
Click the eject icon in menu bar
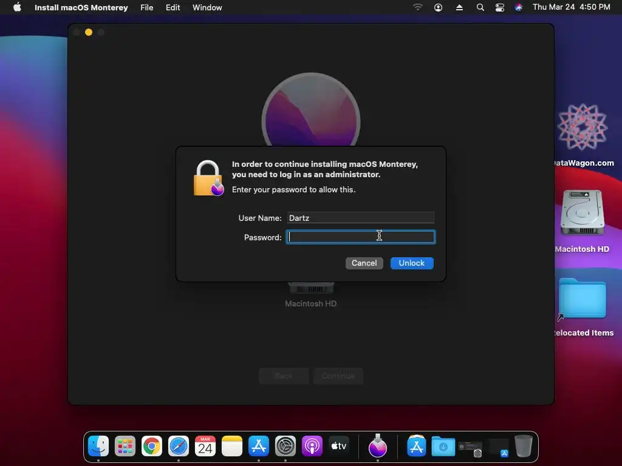[459, 7]
